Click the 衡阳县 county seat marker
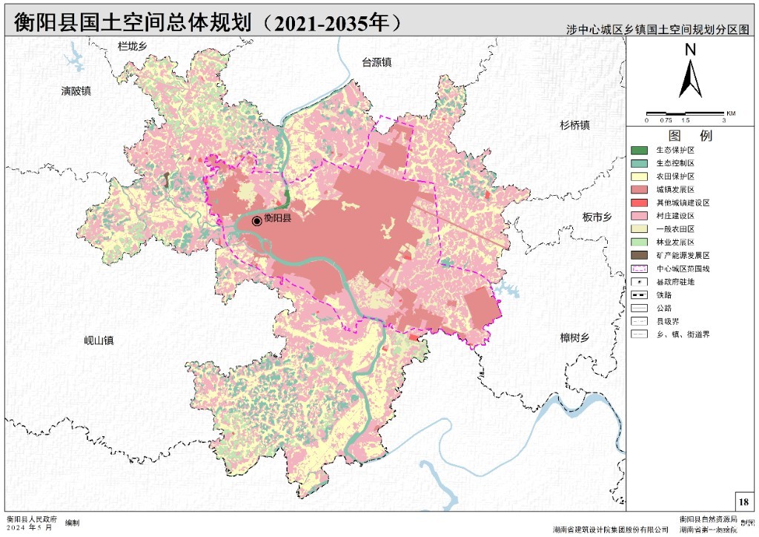This screenshot has height=537, width=759. pos(256,220)
